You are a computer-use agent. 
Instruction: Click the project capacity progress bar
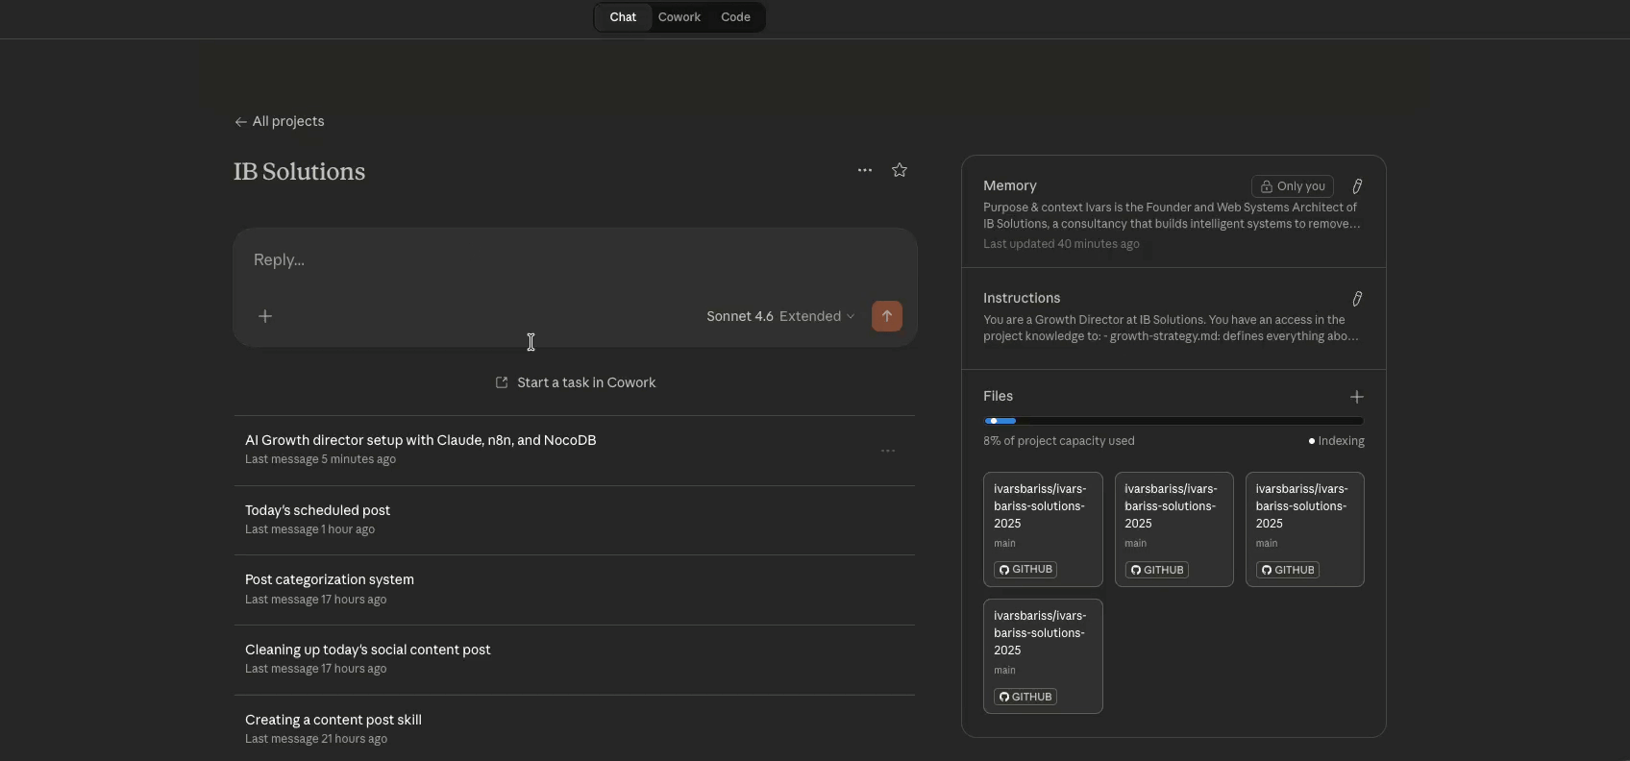coord(1173,421)
